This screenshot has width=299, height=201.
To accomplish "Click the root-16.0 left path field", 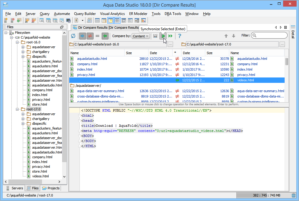I will click(120, 44).
